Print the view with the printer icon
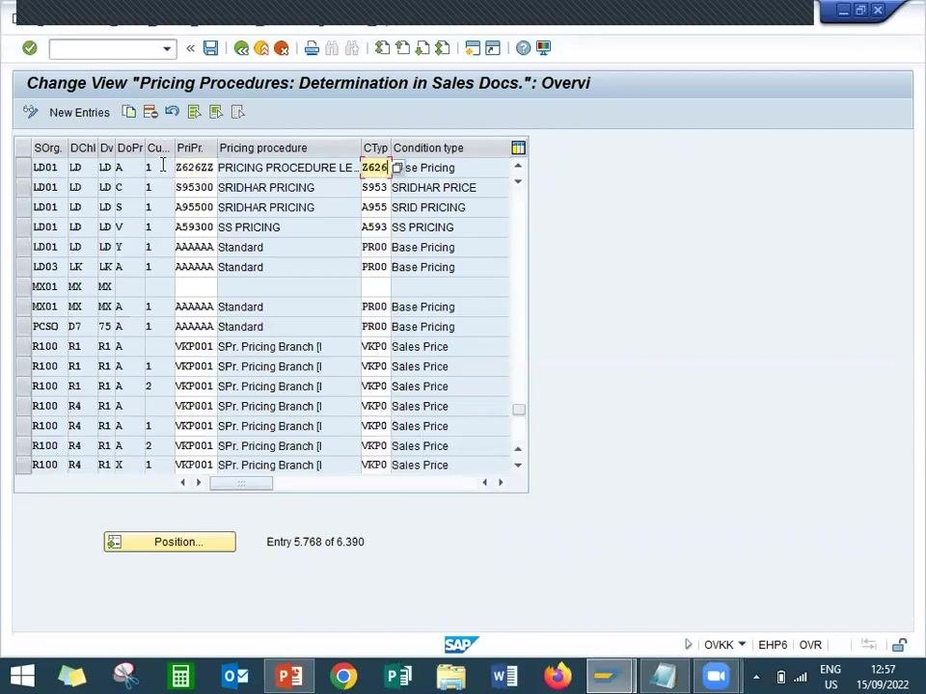926x694 pixels. point(312,48)
